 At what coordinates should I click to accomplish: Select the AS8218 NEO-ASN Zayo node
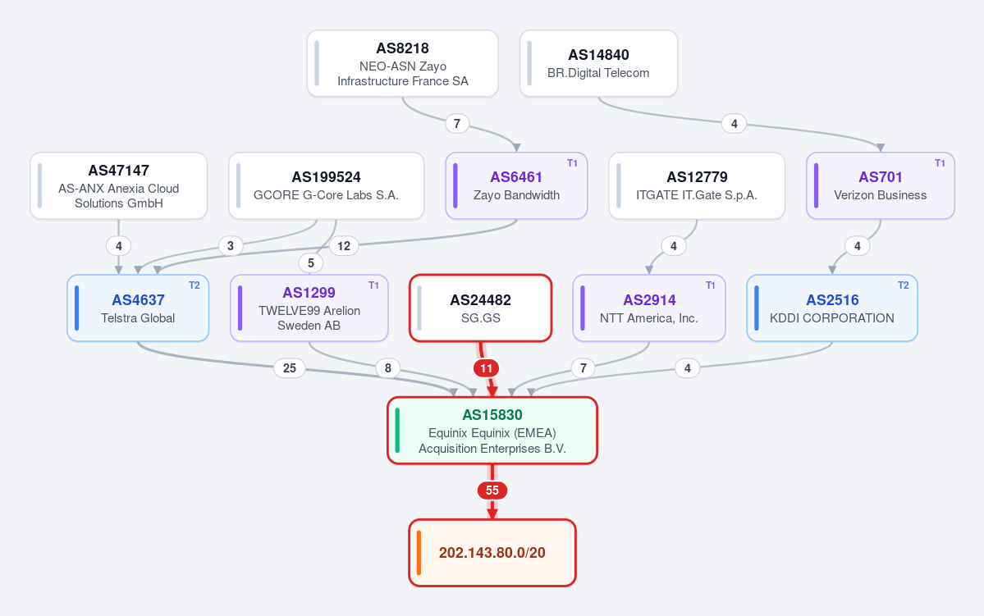[x=402, y=63]
